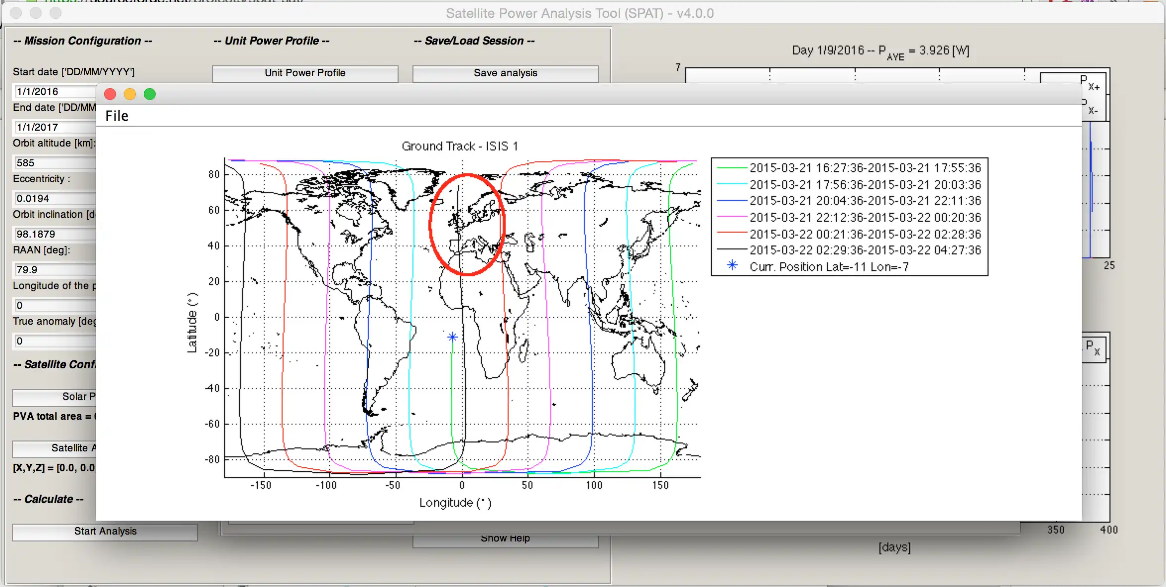The height and width of the screenshot is (587, 1166).
Task: Click the macOS red close button
Action: point(112,95)
